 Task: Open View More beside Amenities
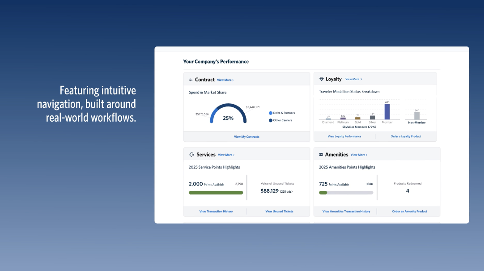[x=359, y=155]
